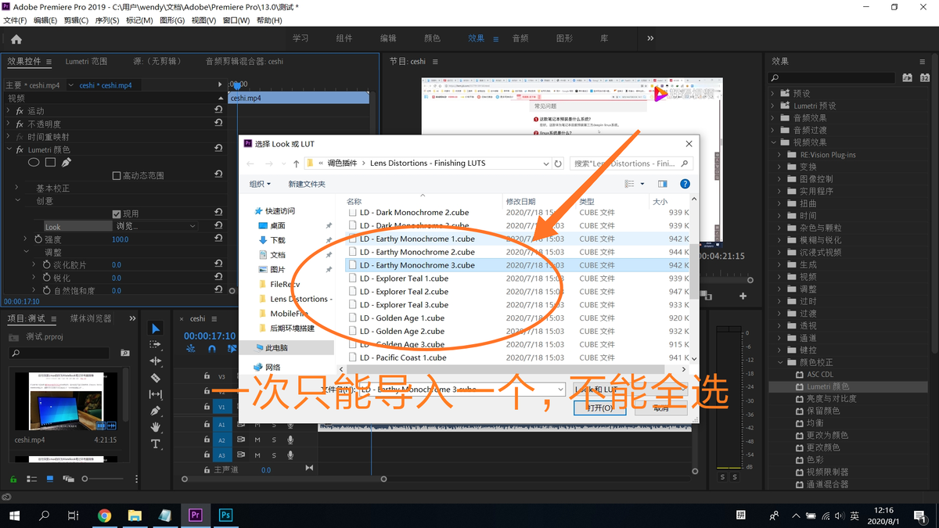Go up one folder in file dialog
939x528 pixels.
coord(296,163)
